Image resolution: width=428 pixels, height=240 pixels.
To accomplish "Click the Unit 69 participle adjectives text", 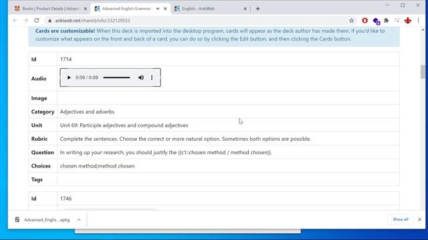I will [124, 125].
